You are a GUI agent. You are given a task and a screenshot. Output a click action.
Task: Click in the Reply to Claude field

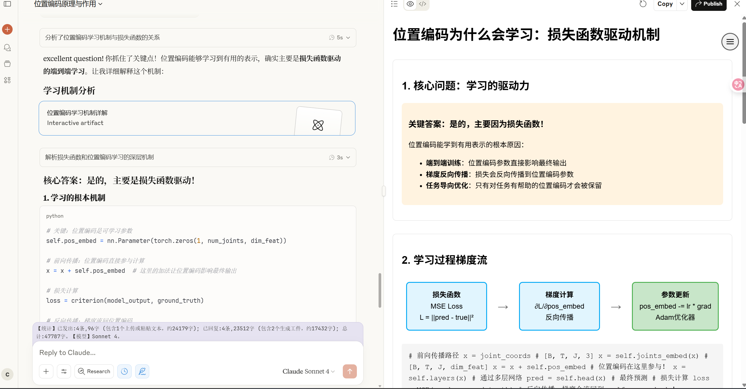198,353
